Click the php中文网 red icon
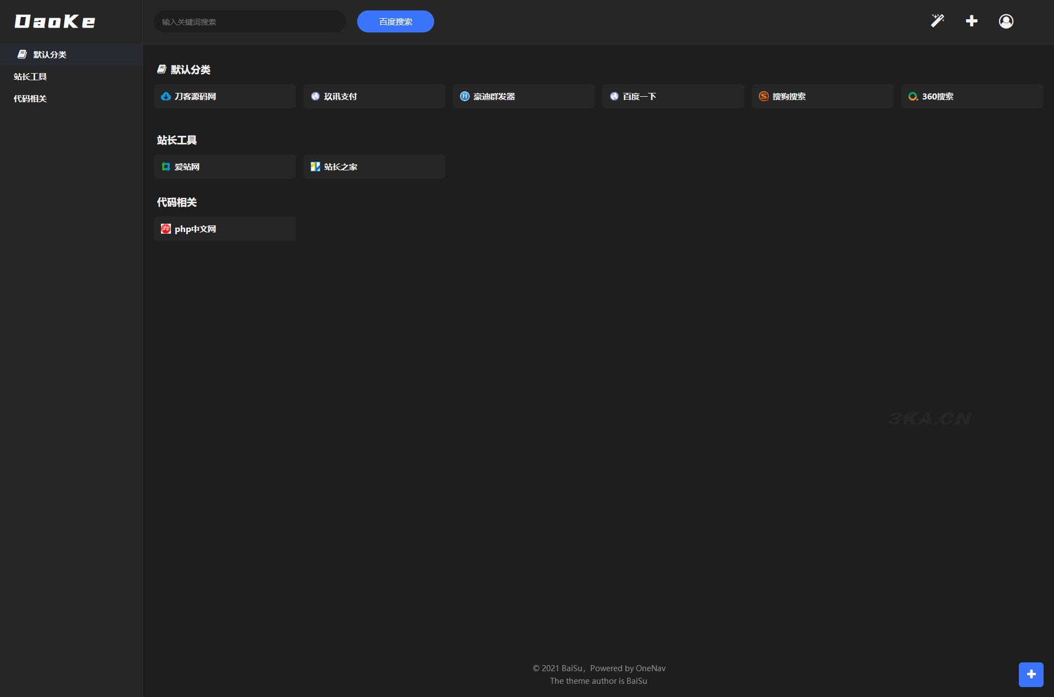The height and width of the screenshot is (697, 1054). tap(166, 229)
